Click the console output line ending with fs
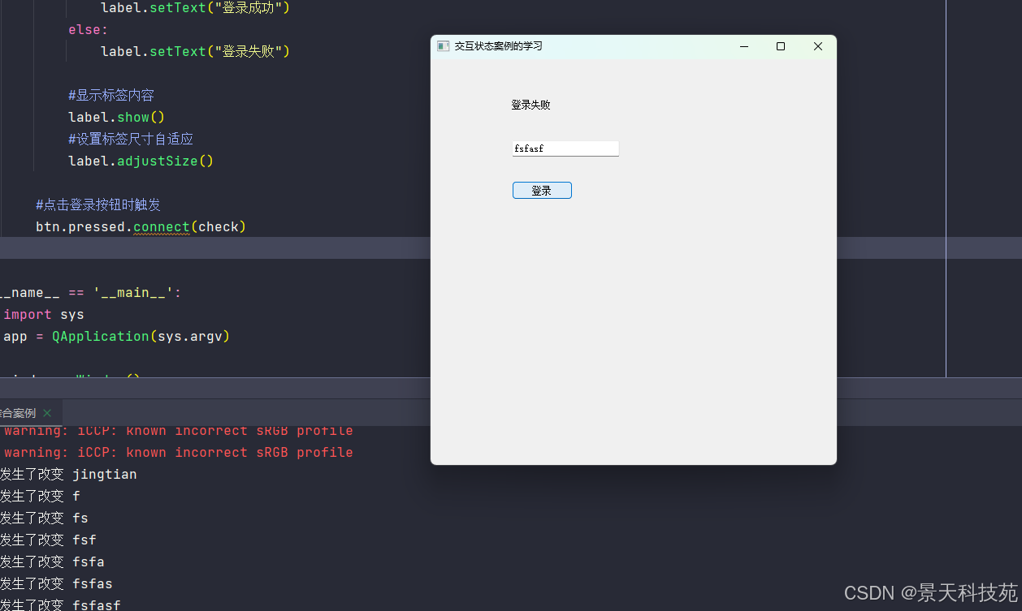Screen dimensions: 1022x611 click(44, 518)
